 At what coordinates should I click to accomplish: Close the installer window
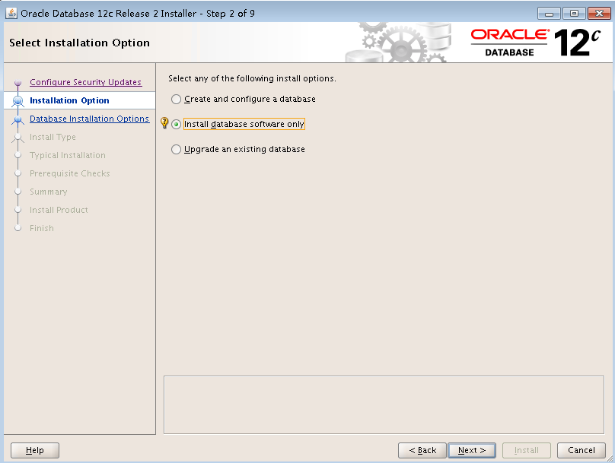tap(599, 14)
